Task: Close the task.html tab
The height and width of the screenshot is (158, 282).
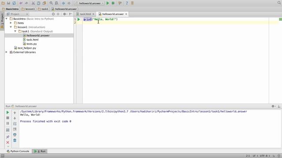Action: (93, 14)
